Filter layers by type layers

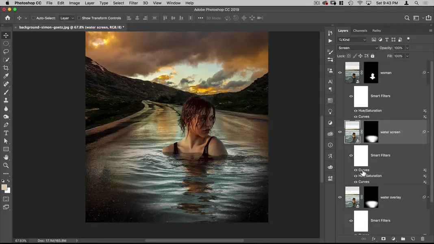(x=387, y=39)
